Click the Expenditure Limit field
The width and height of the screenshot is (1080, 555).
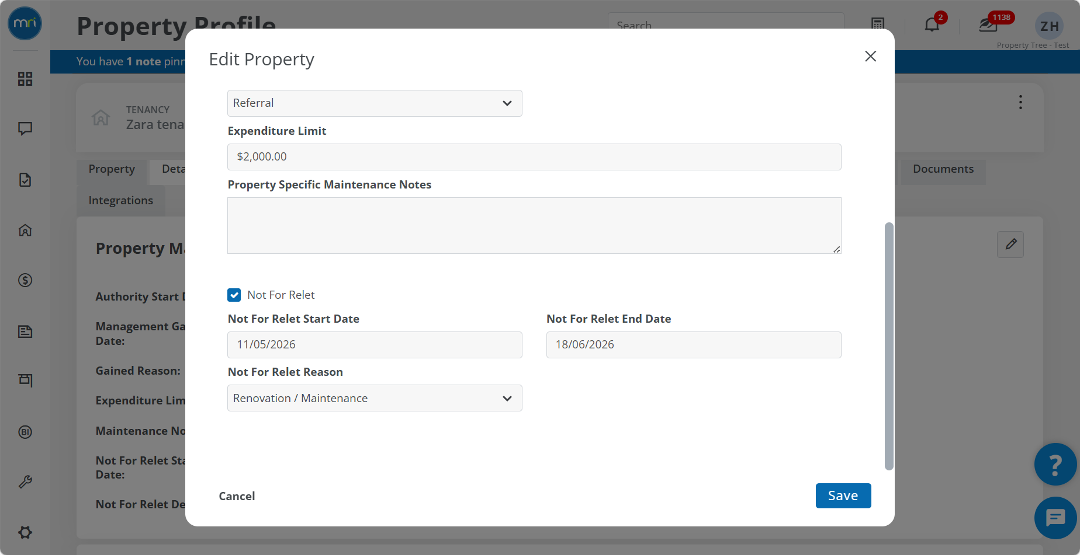click(534, 157)
